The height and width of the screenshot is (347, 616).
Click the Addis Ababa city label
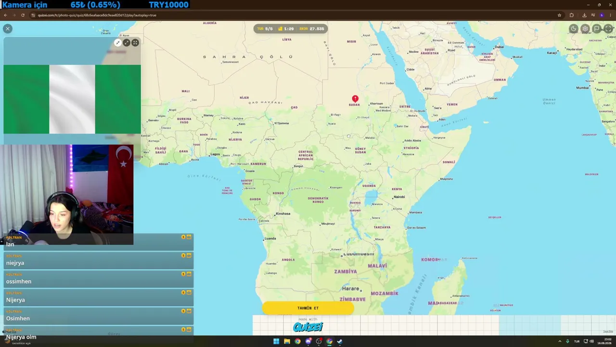pos(412,141)
